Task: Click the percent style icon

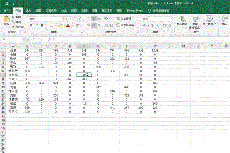Action: (152, 25)
